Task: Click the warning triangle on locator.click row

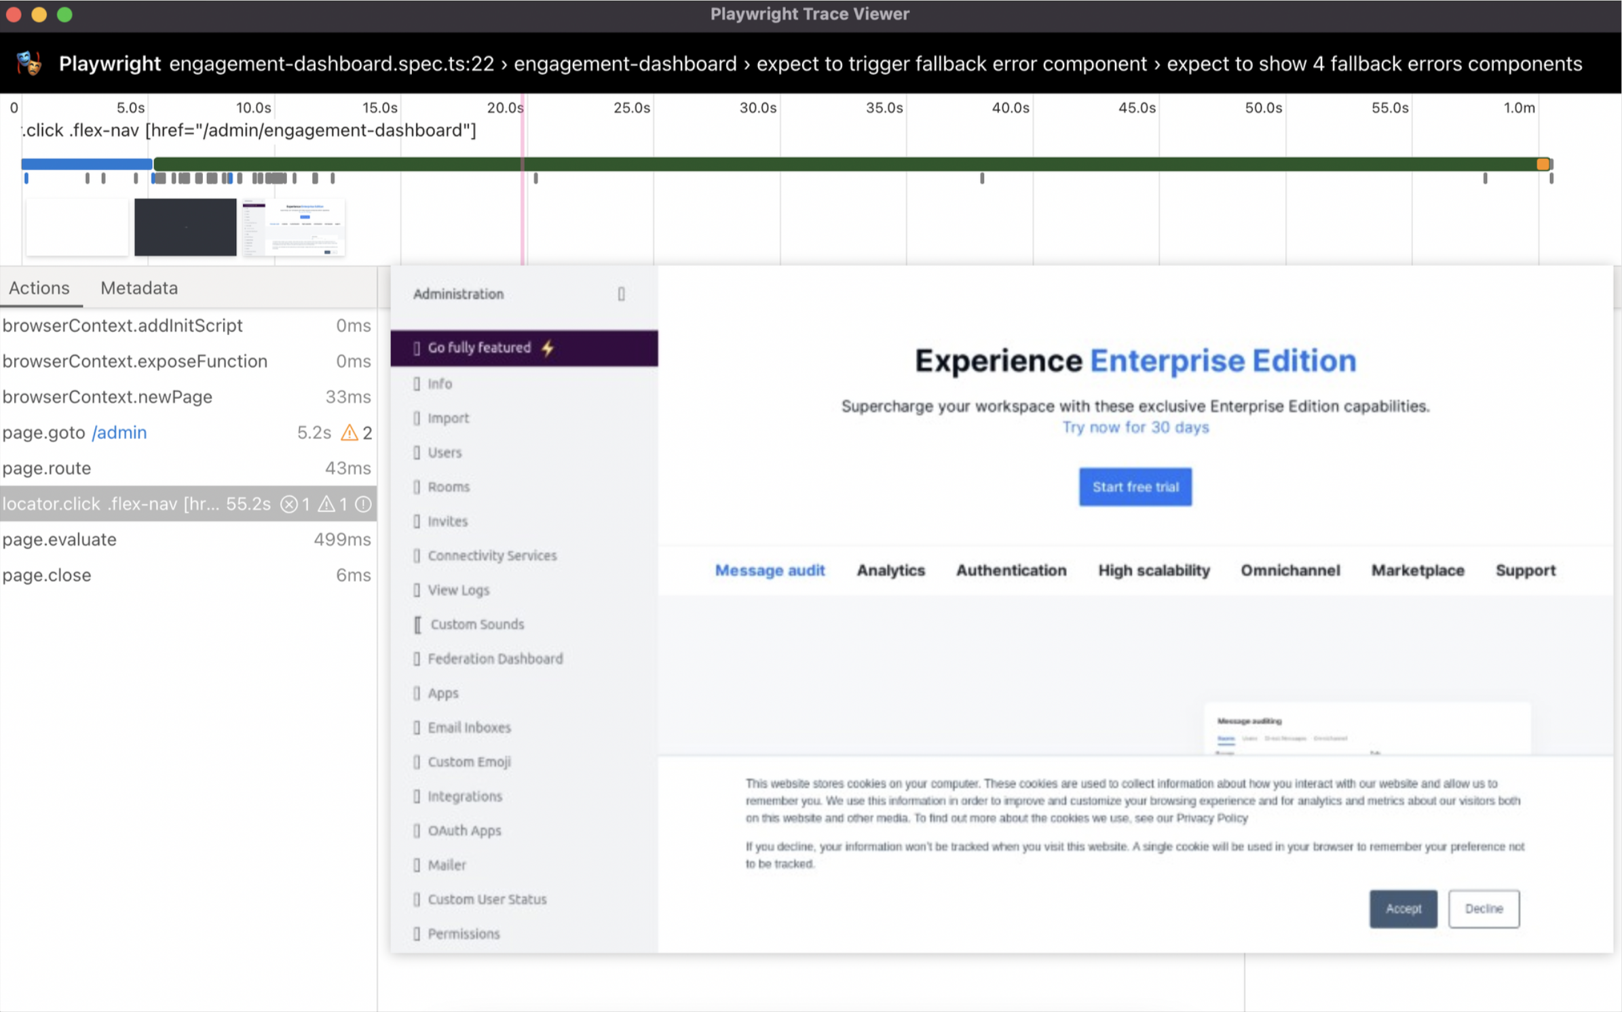Action: (x=326, y=504)
